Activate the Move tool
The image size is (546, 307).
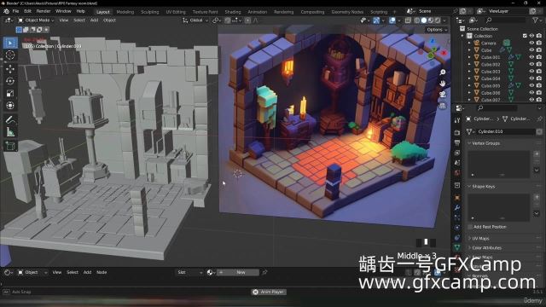pyautogui.click(x=10, y=68)
